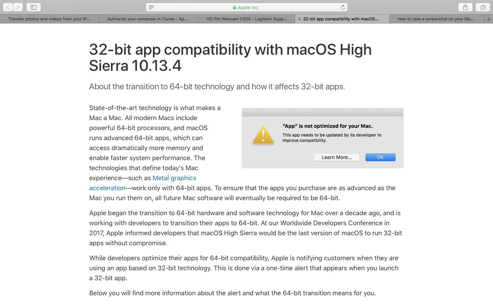Click text 'This app needs to be updated'
Screen dimensions: 493x308
(332, 138)
